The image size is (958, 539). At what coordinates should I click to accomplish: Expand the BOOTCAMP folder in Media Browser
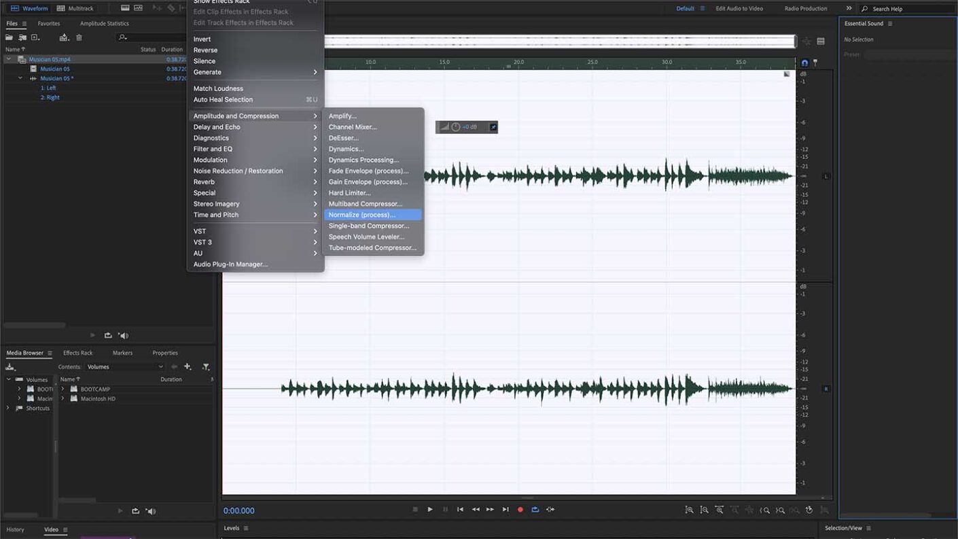click(63, 389)
